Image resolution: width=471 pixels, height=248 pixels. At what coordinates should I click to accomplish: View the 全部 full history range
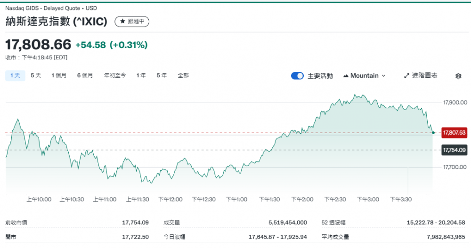click(x=183, y=75)
